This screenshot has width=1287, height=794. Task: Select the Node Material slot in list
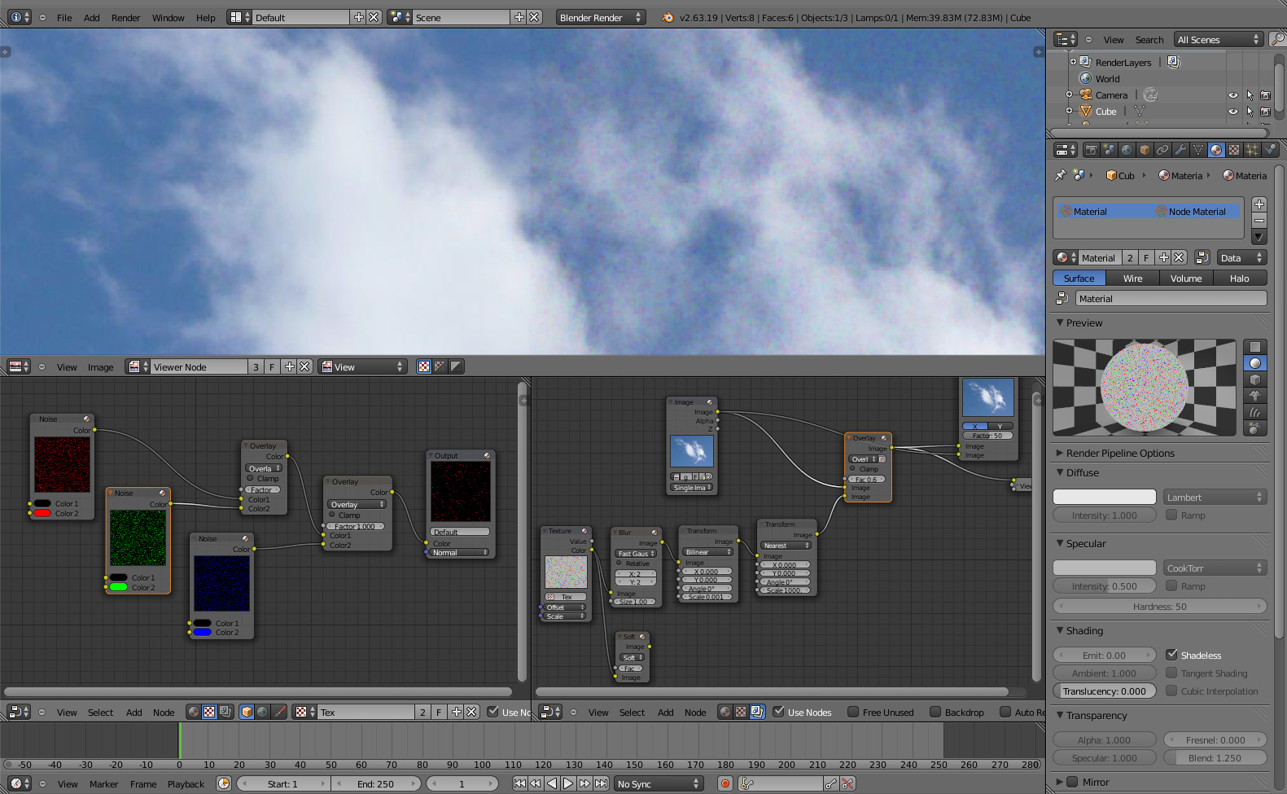click(1197, 211)
